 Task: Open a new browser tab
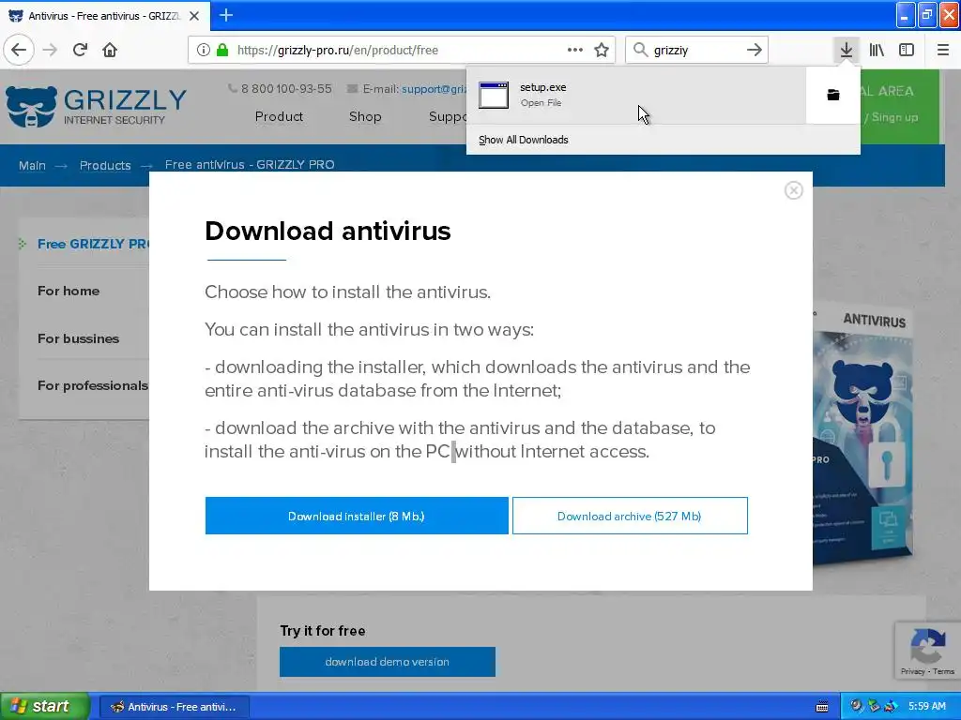click(x=225, y=15)
